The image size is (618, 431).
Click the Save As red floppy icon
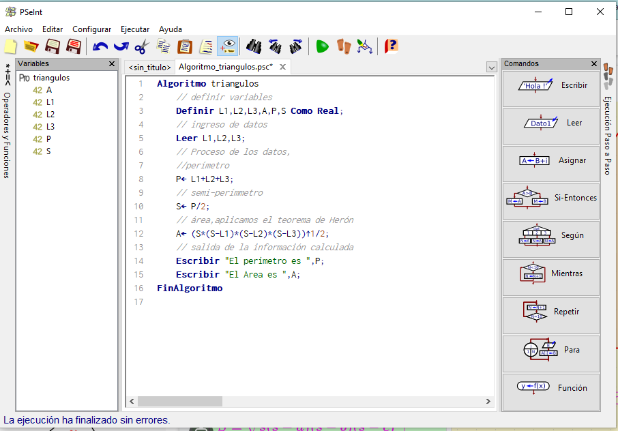73,46
